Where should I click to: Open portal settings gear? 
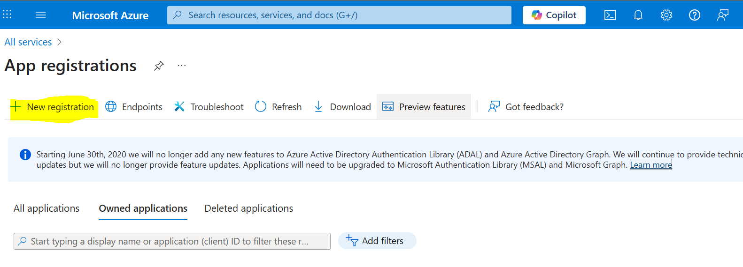[666, 15]
